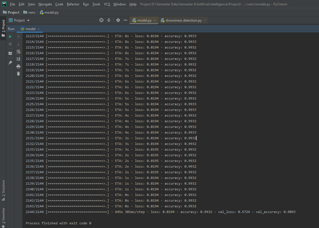Click the 2125/2144 console line
This screenshot has height=228, width=319.
[111, 104]
